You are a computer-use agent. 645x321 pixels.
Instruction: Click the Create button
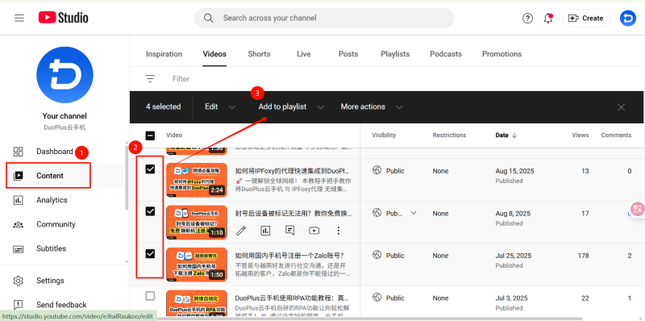(586, 18)
